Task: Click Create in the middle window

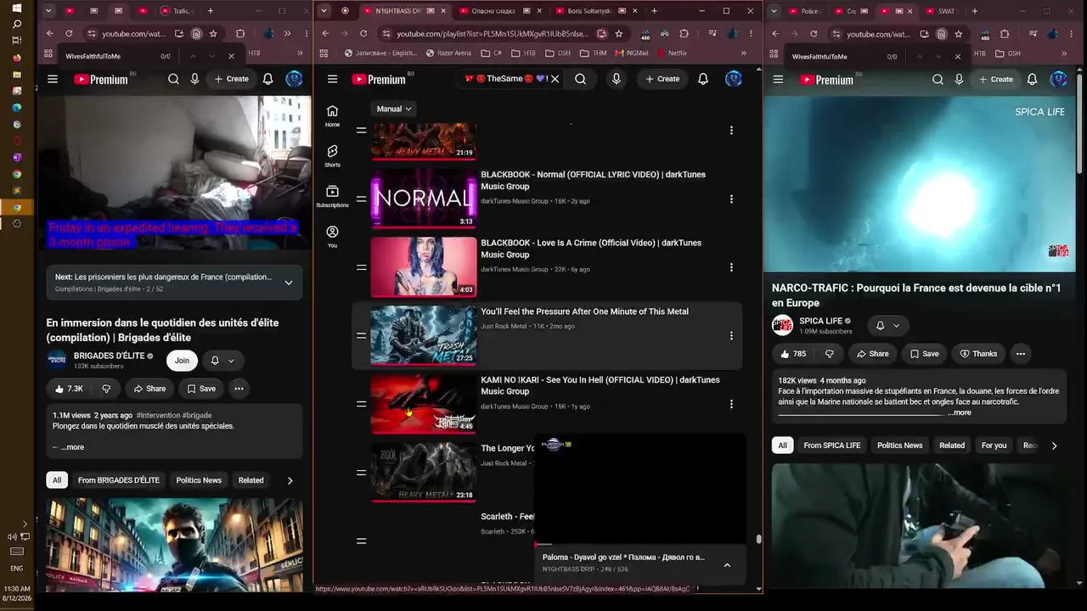Action: pos(662,79)
